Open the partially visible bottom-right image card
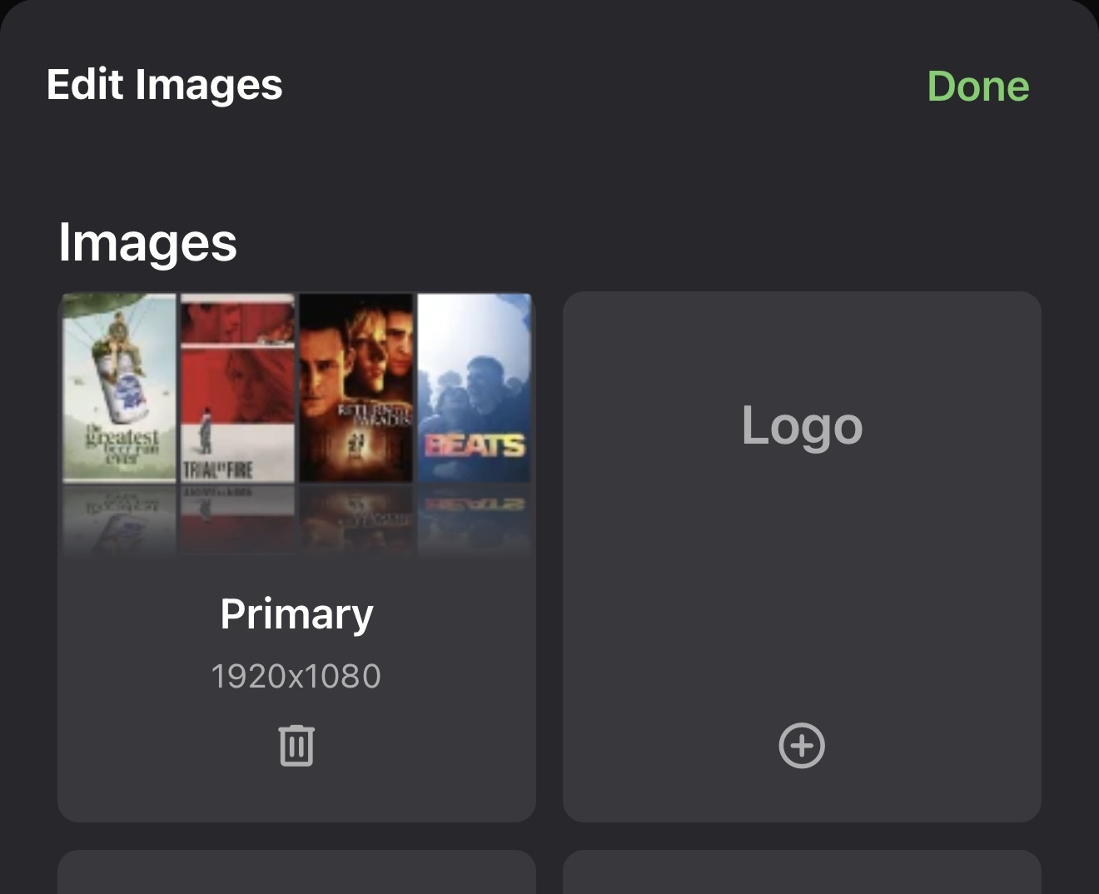Image resolution: width=1099 pixels, height=894 pixels. (801, 872)
